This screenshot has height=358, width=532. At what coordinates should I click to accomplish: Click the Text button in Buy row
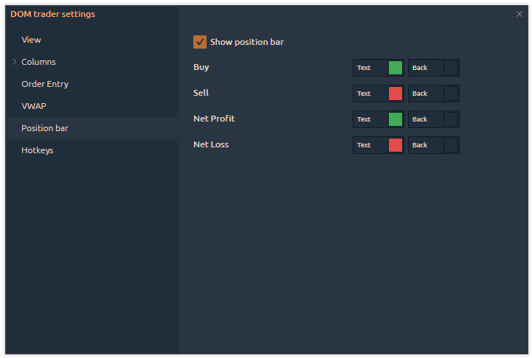coord(365,68)
